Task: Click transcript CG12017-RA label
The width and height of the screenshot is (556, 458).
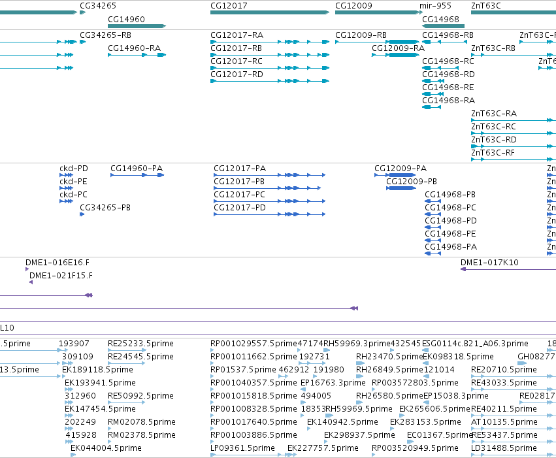Action: pyautogui.click(x=237, y=35)
